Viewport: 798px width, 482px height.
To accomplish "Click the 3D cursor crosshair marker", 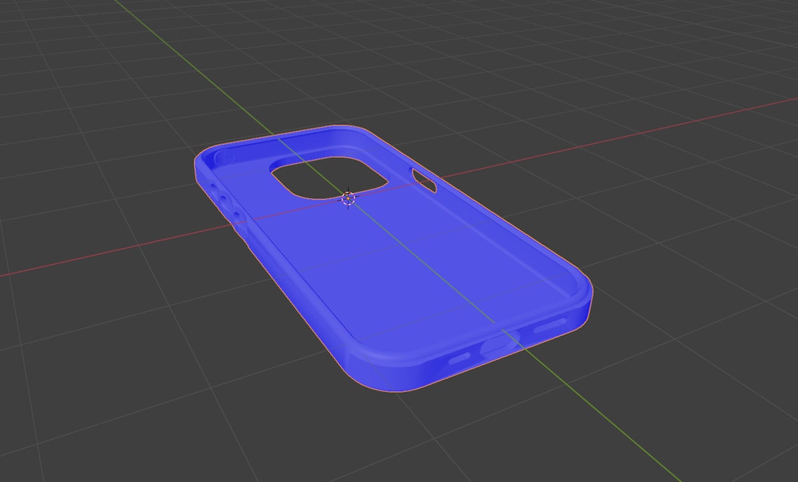I will pyautogui.click(x=348, y=199).
